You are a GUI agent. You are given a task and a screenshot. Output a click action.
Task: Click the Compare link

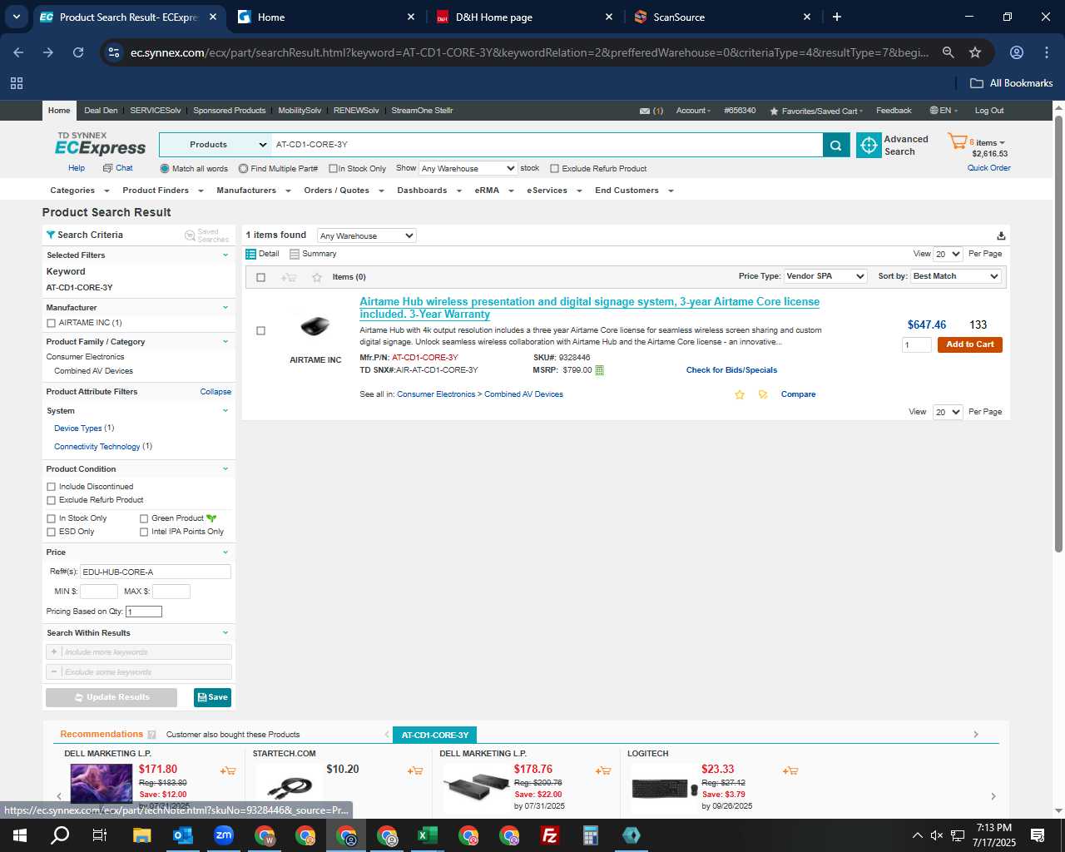pos(798,394)
